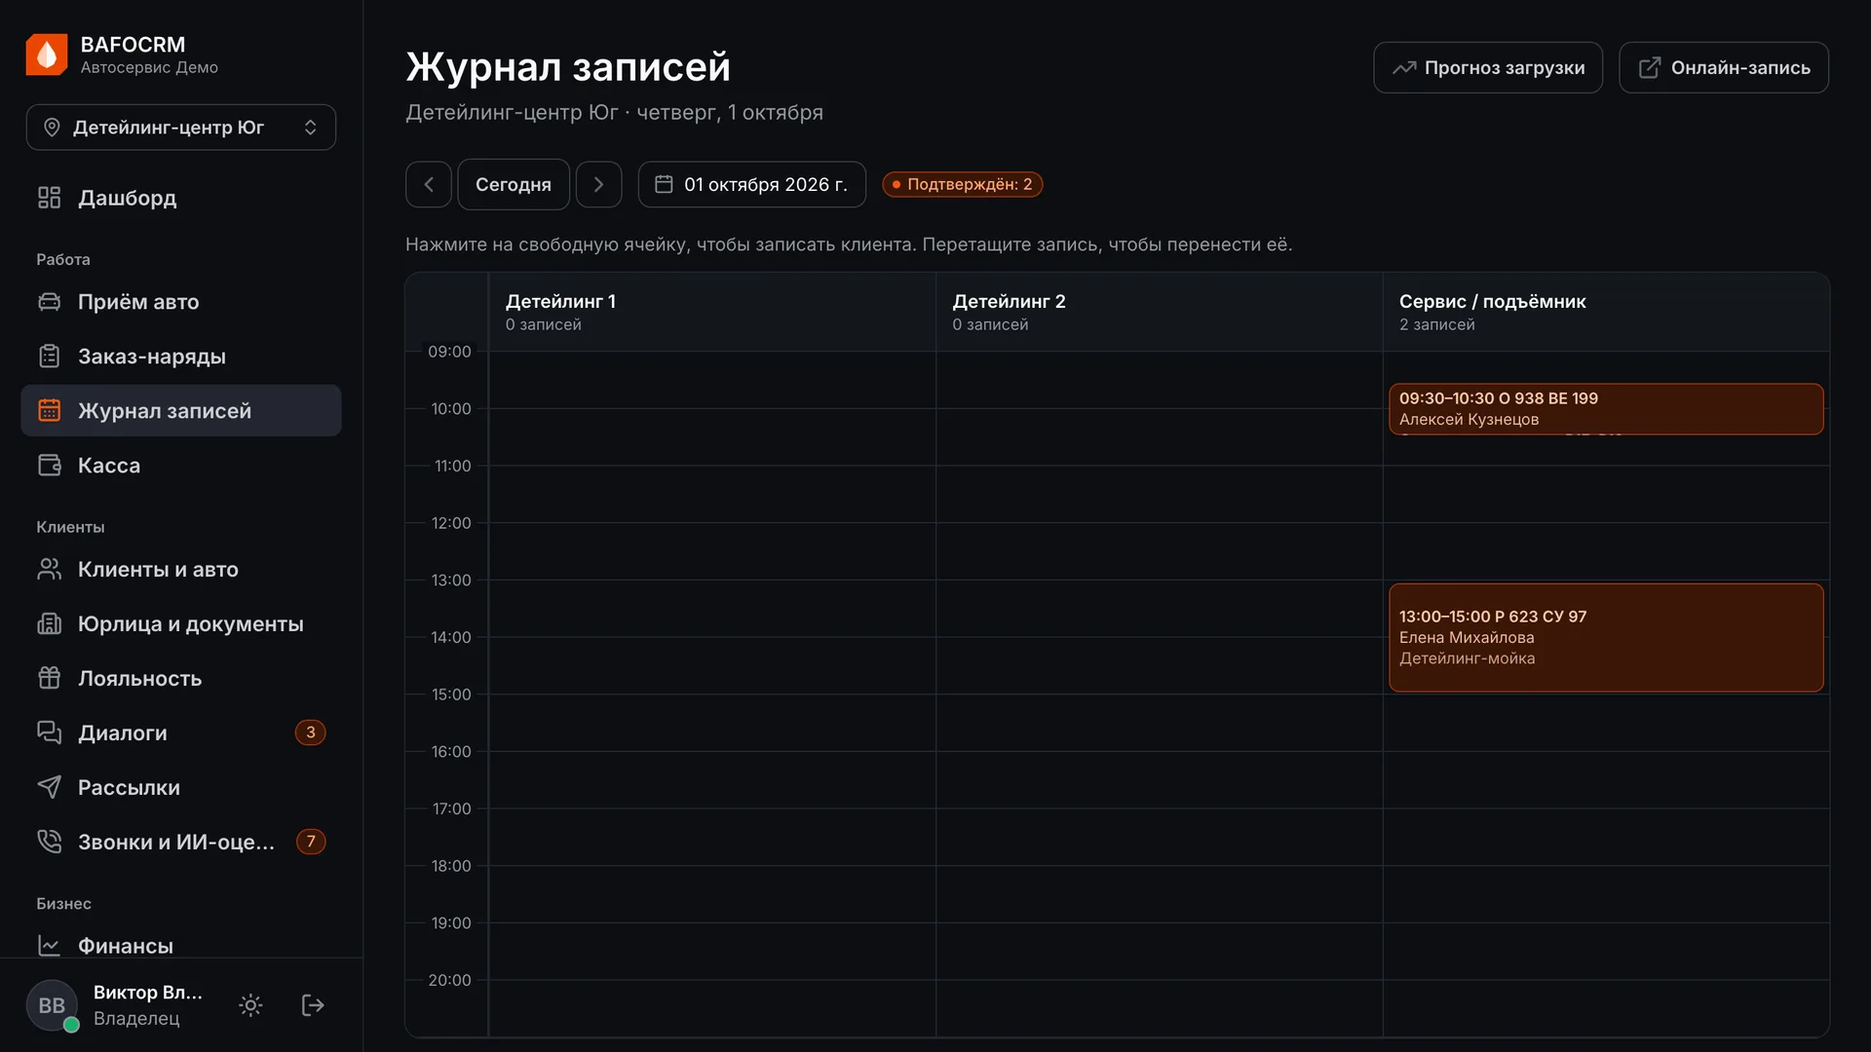The height and width of the screenshot is (1052, 1871).
Task: Open the 01 октября 2026 г. date picker
Action: click(x=752, y=184)
